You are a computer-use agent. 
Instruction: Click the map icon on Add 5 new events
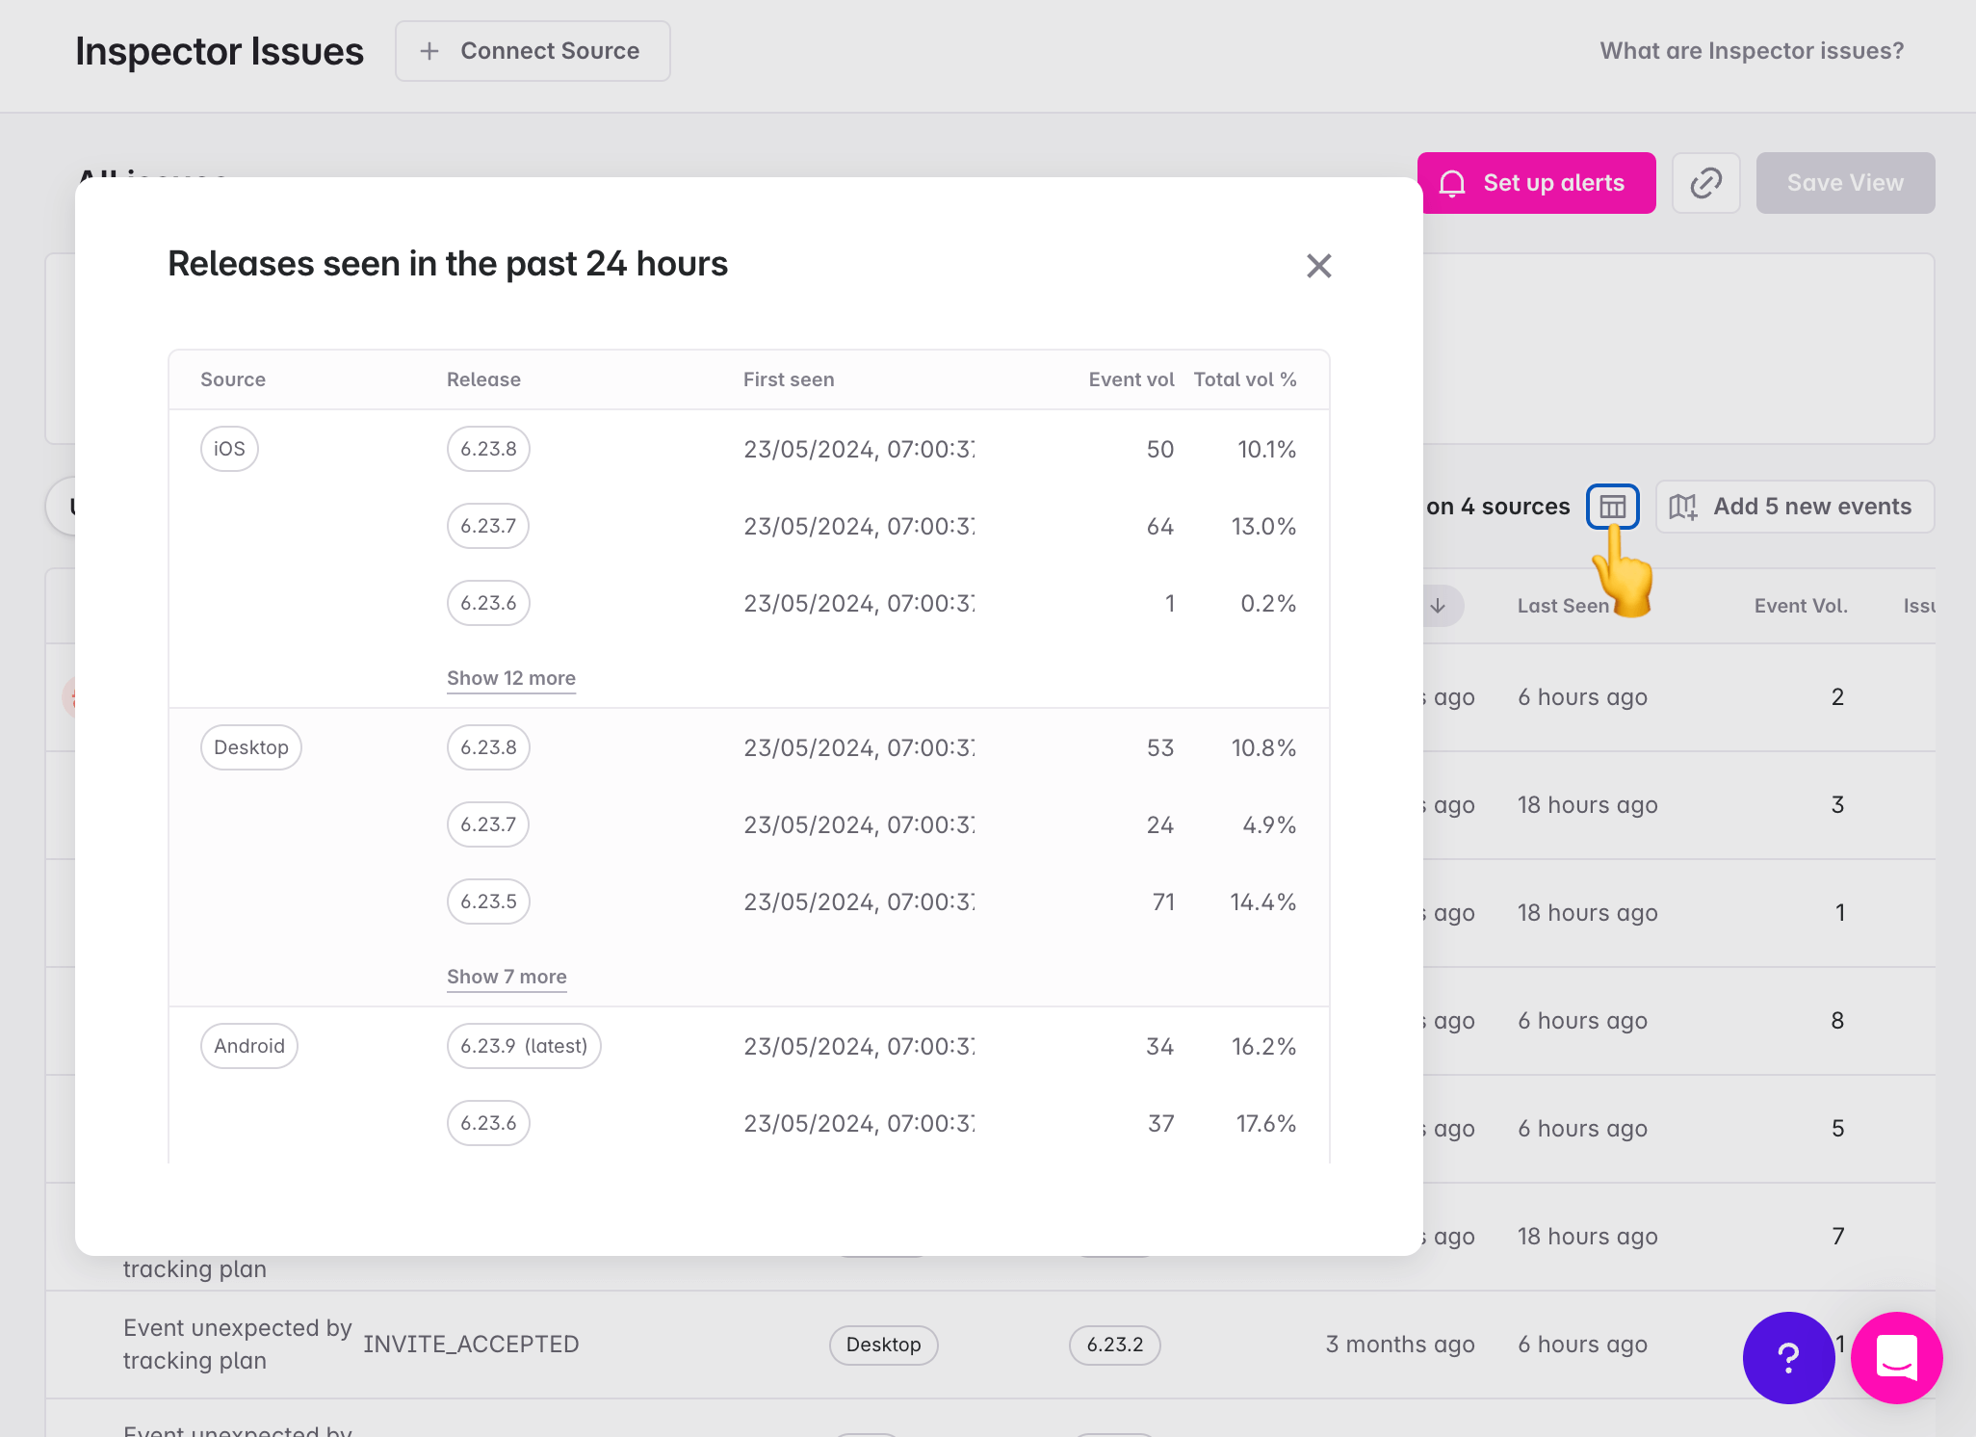(x=1682, y=506)
